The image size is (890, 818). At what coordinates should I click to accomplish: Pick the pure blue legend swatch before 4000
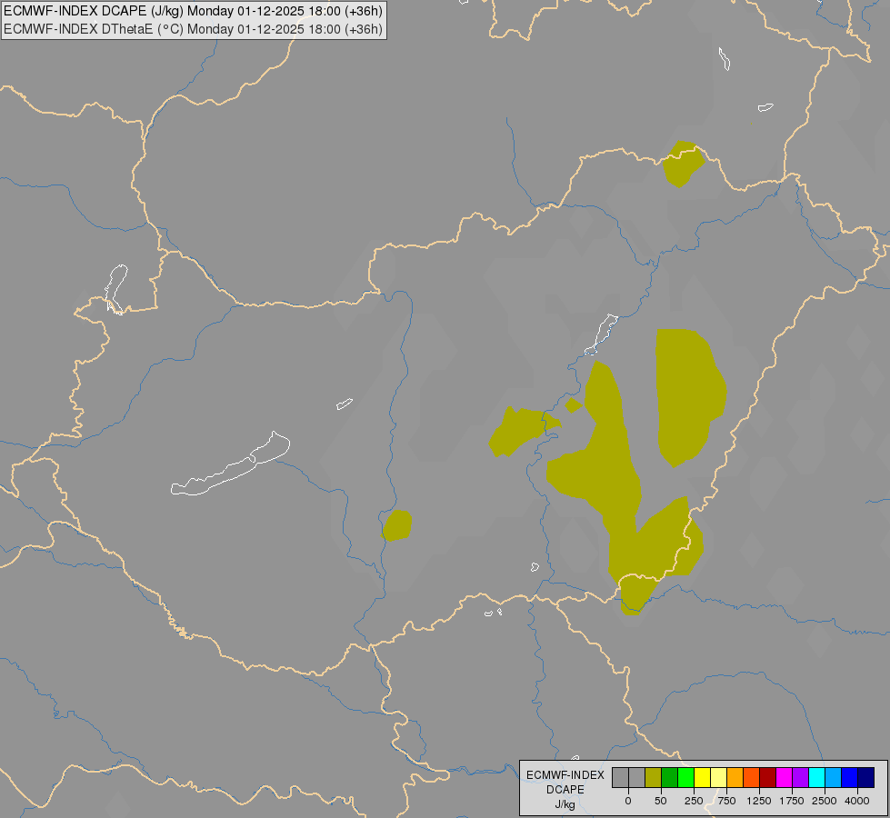(x=850, y=778)
